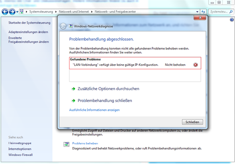
Task: Open Ausführliche Informationen anzeigen link
Action: point(94,110)
